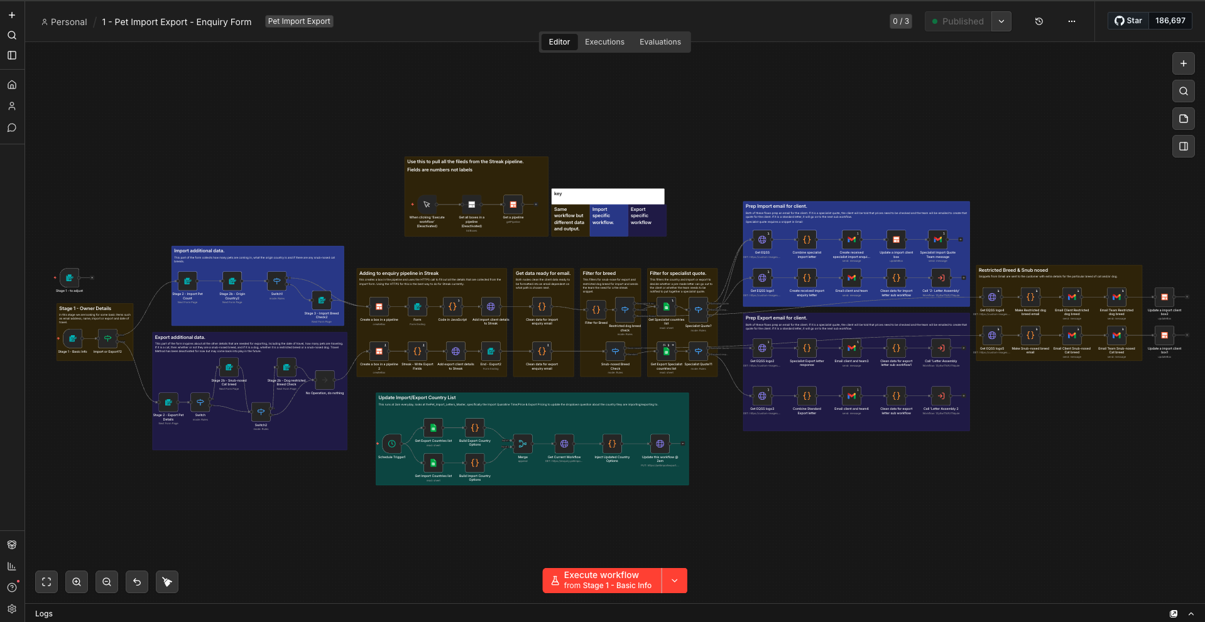Click the fit-to-view canvas button
The height and width of the screenshot is (622, 1205).
(x=46, y=582)
